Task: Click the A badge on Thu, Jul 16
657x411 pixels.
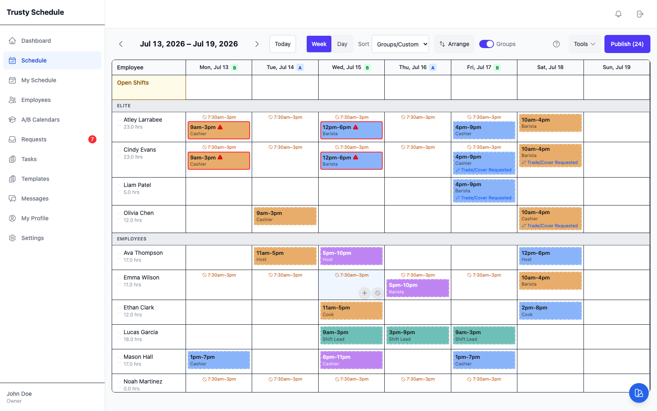Action: [x=433, y=68]
